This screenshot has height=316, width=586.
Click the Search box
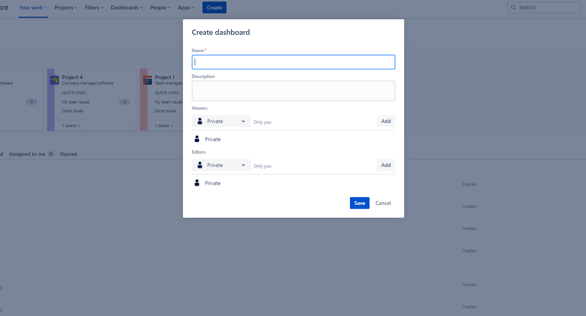tap(544, 8)
